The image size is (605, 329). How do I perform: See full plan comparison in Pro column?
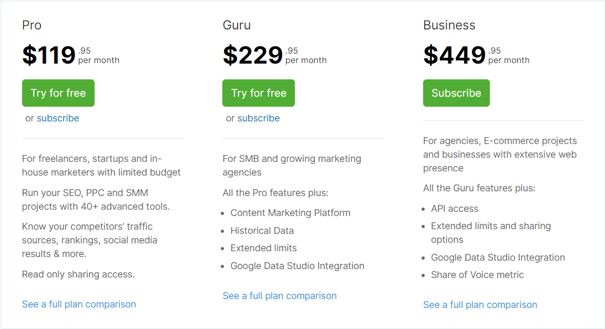point(79,304)
